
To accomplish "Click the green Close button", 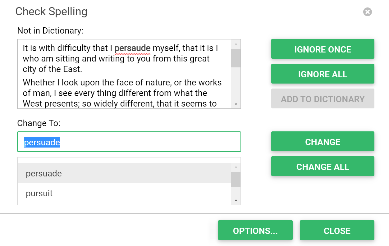I will 337,230.
